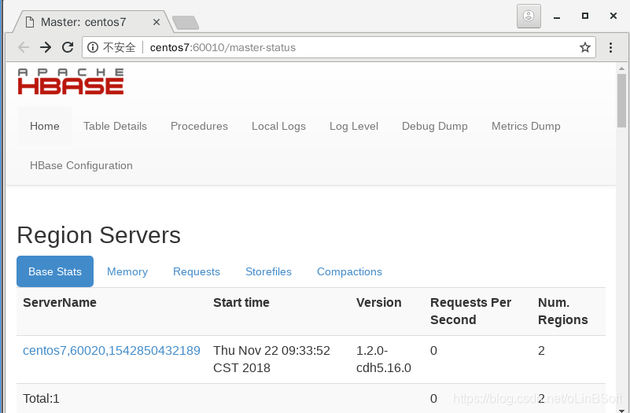Open region server centos7,60020,1542850432189 link
The width and height of the screenshot is (630, 413).
[x=112, y=351]
